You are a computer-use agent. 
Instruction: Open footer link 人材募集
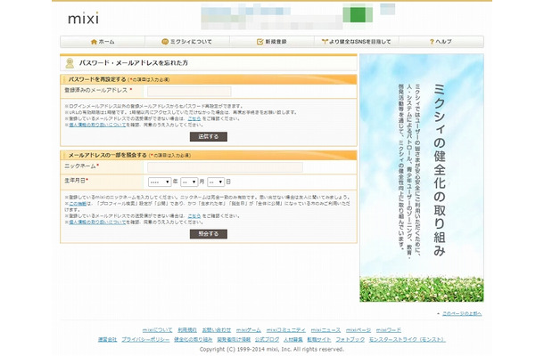[293, 340]
